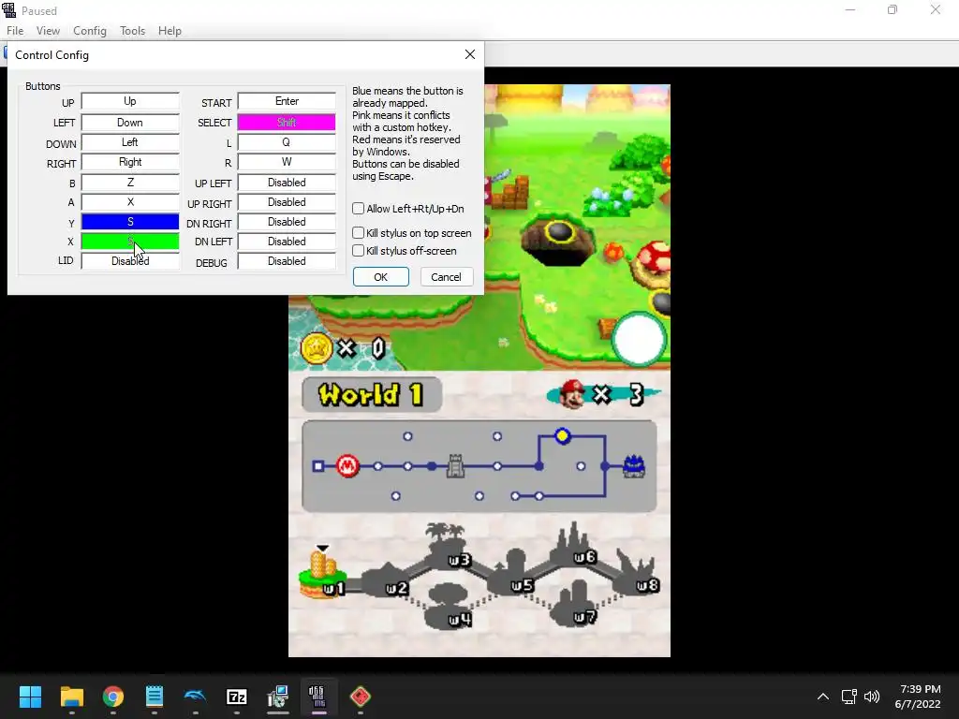Image resolution: width=959 pixels, height=719 pixels.
Task: Click the gray tower icon on the map
Action: coord(456,466)
